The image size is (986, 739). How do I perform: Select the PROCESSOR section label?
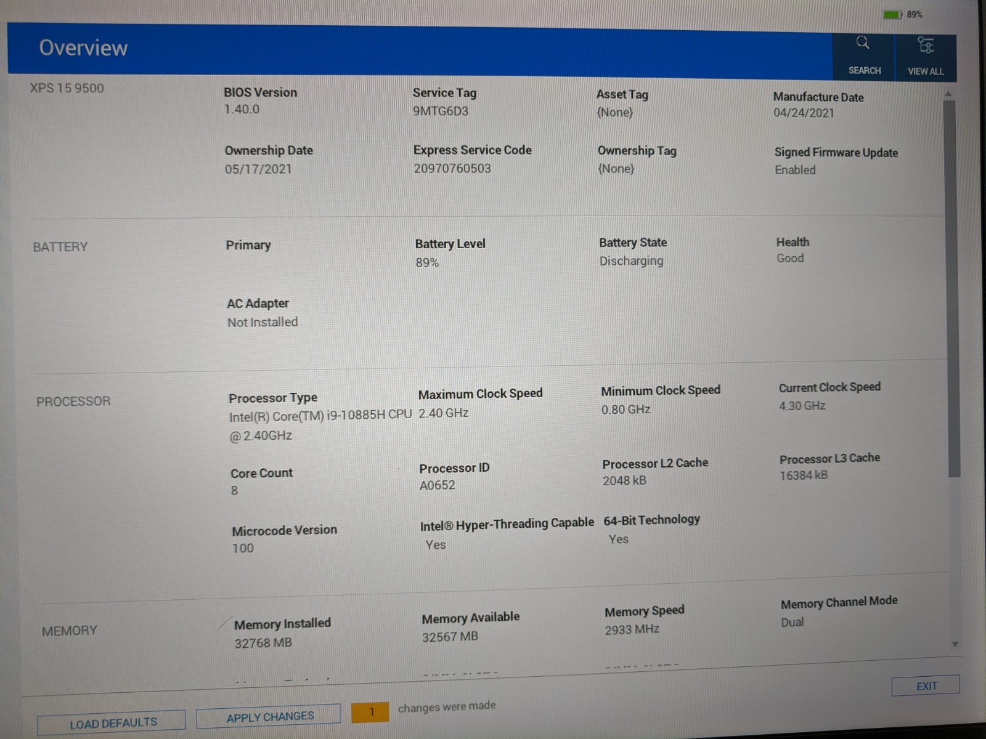(x=73, y=402)
